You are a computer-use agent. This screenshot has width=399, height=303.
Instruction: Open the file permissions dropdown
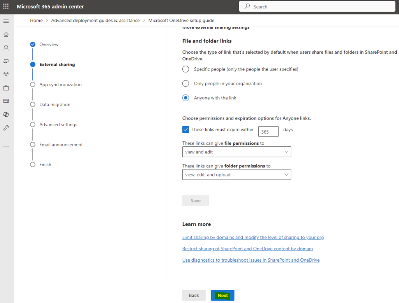(237, 152)
